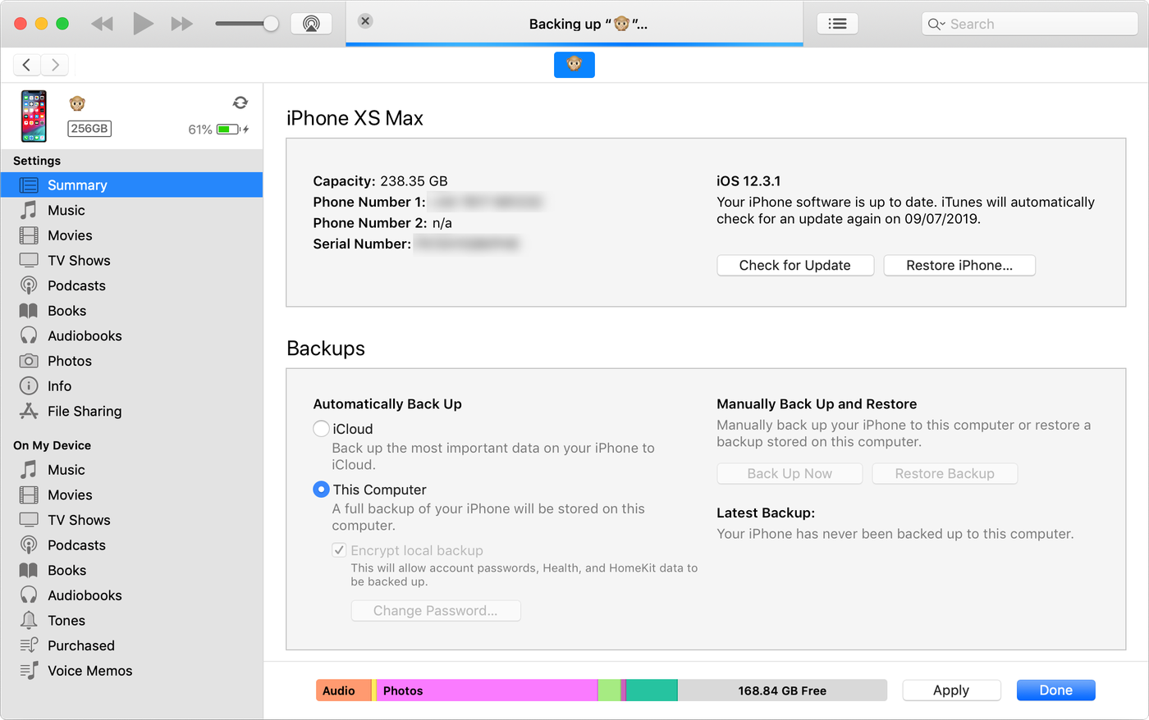Select This Computer radio button
This screenshot has height=720, width=1149.
(x=322, y=490)
